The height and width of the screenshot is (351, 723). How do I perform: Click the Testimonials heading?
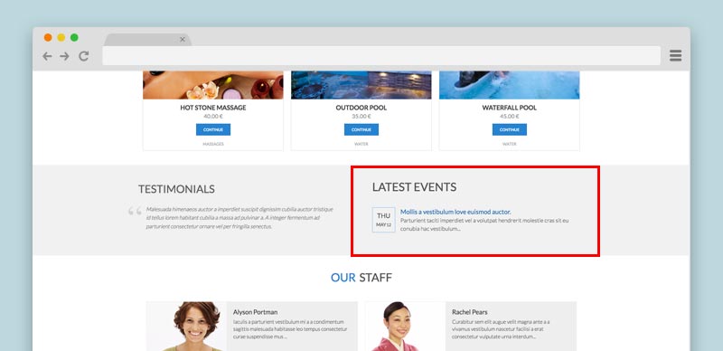point(176,189)
